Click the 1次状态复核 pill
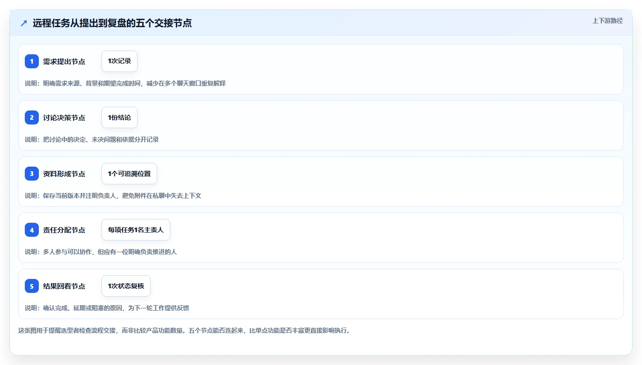Screen dimensions: 642x365 tap(126, 286)
